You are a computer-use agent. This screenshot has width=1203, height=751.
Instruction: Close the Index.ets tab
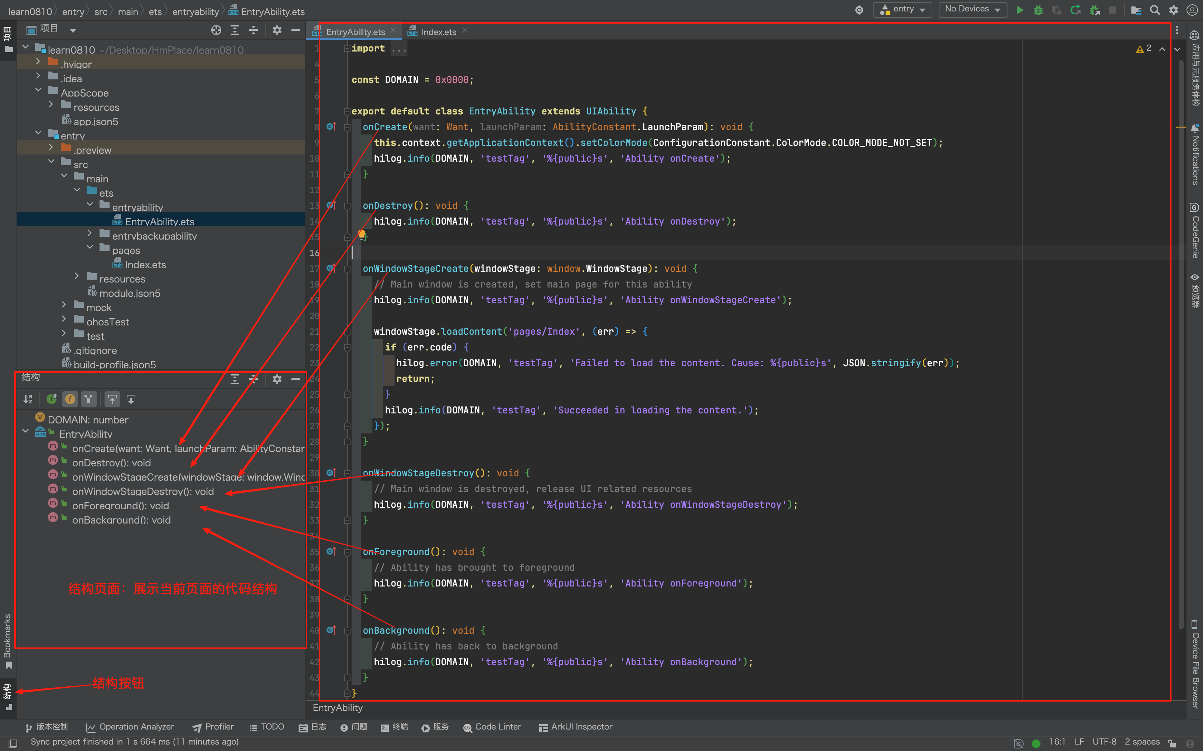click(465, 31)
